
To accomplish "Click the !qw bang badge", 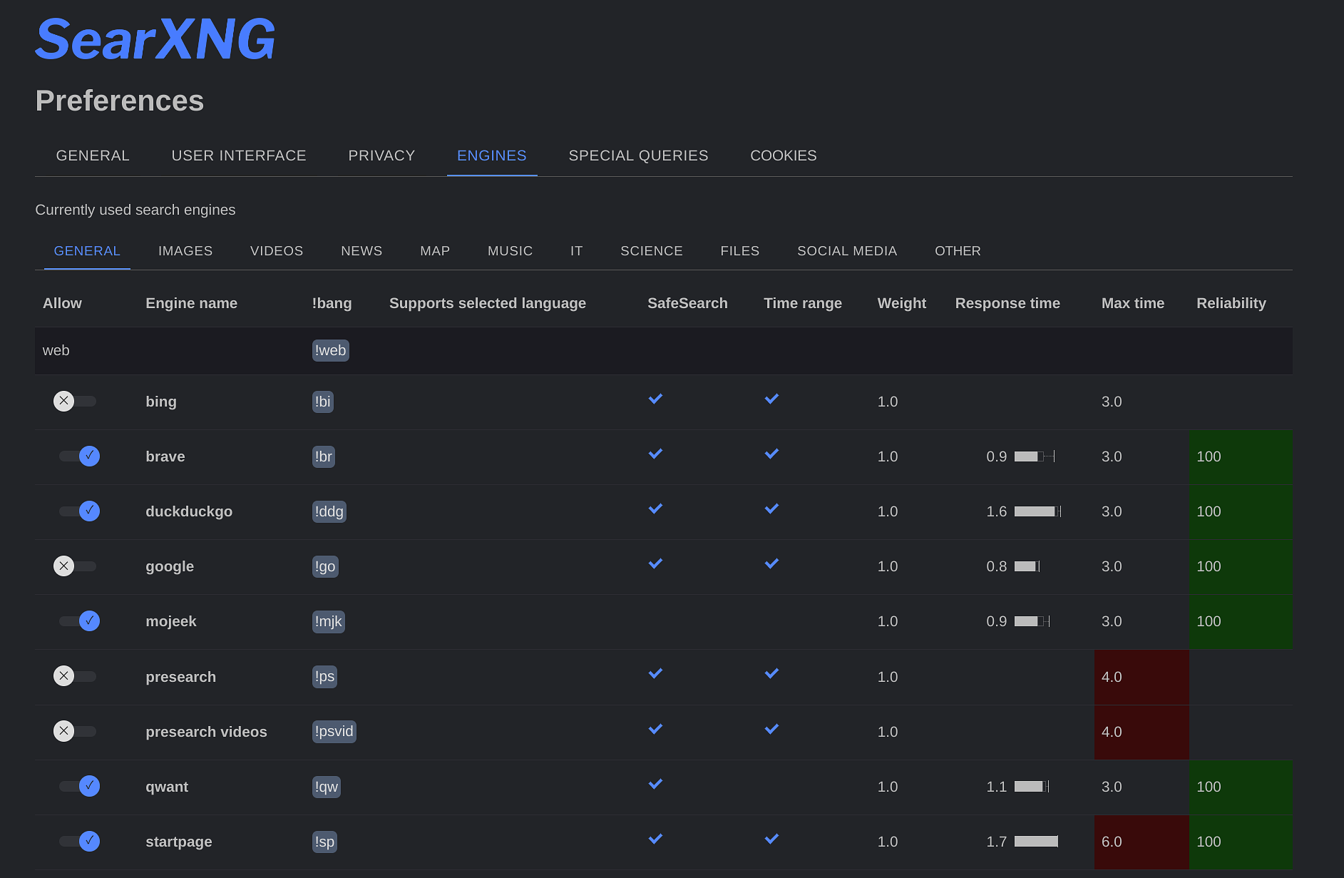I will [x=326, y=787].
